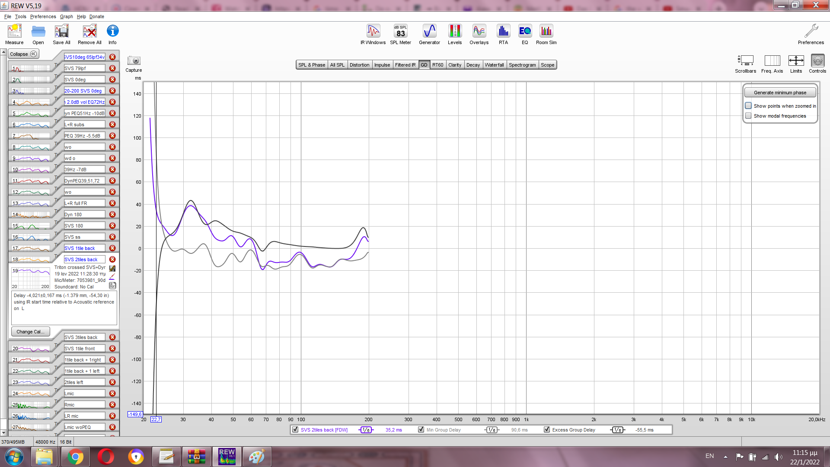This screenshot has height=467, width=830.
Task: Switch to the Waterfall tab
Action: (x=494, y=65)
